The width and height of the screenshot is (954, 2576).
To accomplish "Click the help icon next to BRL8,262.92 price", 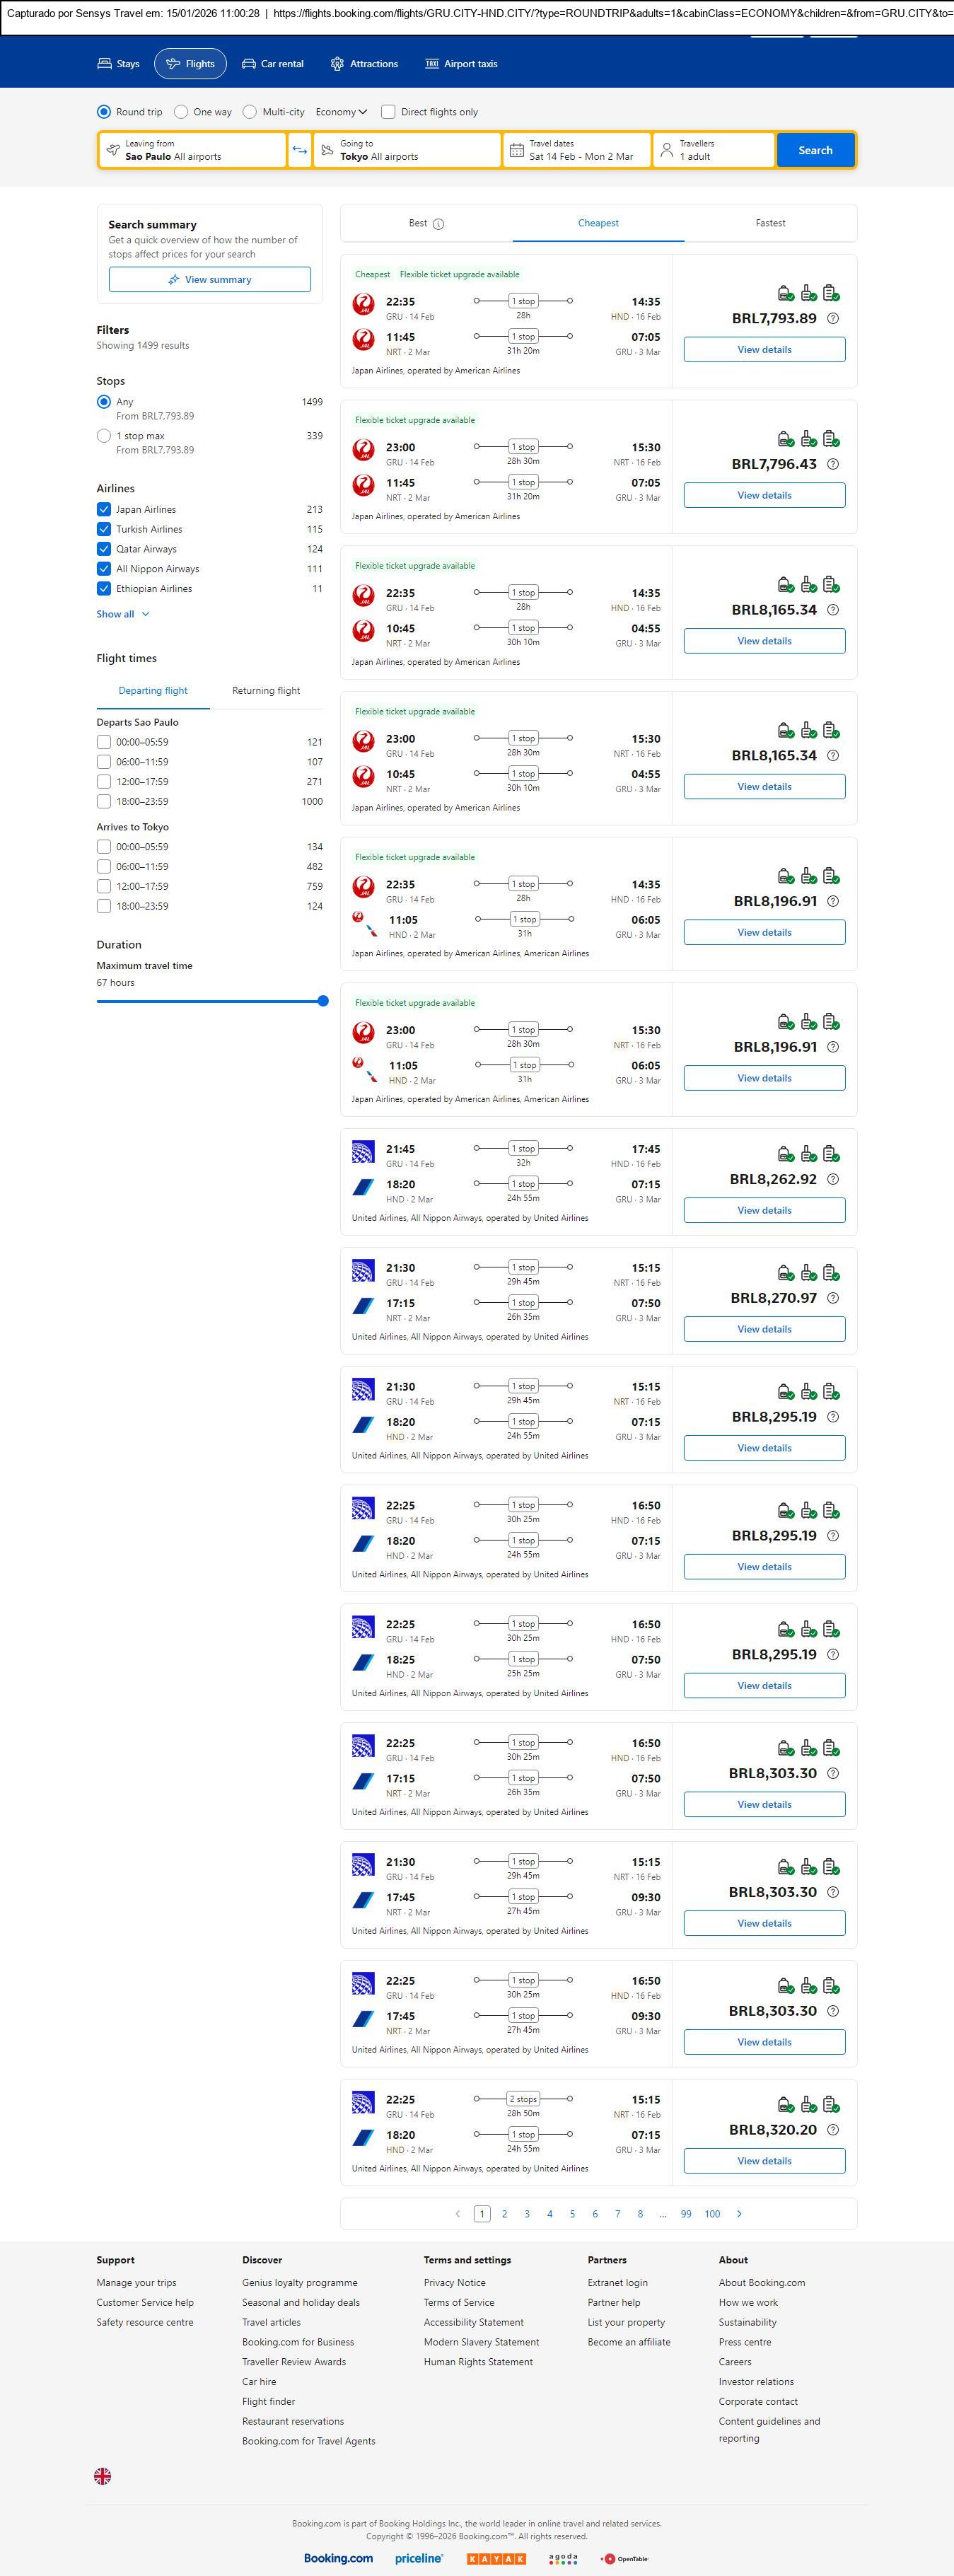I will 833,1179.
